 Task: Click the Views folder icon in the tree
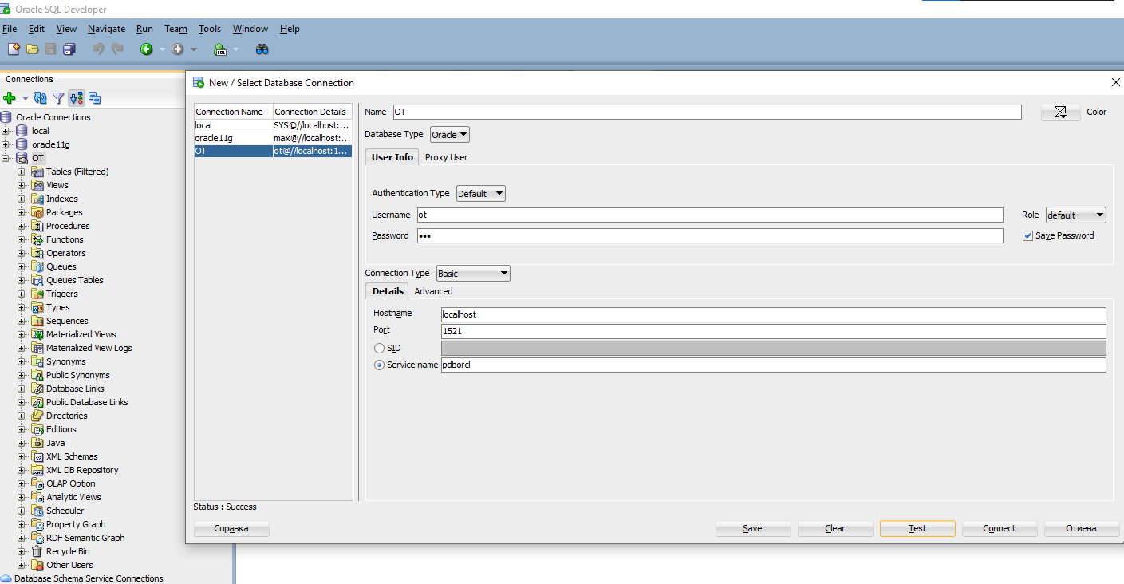(38, 185)
